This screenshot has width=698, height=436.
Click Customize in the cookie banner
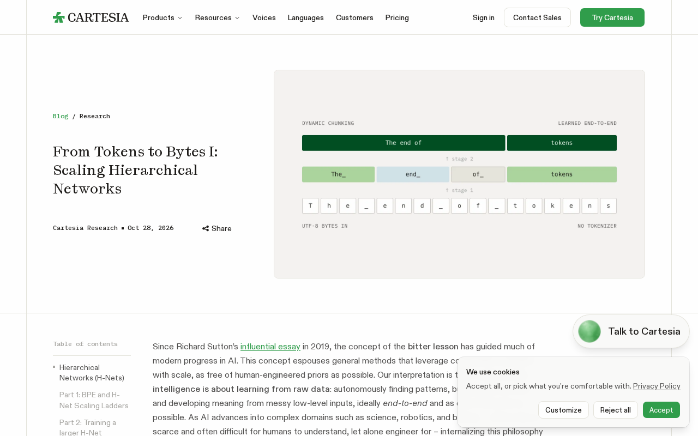563,410
